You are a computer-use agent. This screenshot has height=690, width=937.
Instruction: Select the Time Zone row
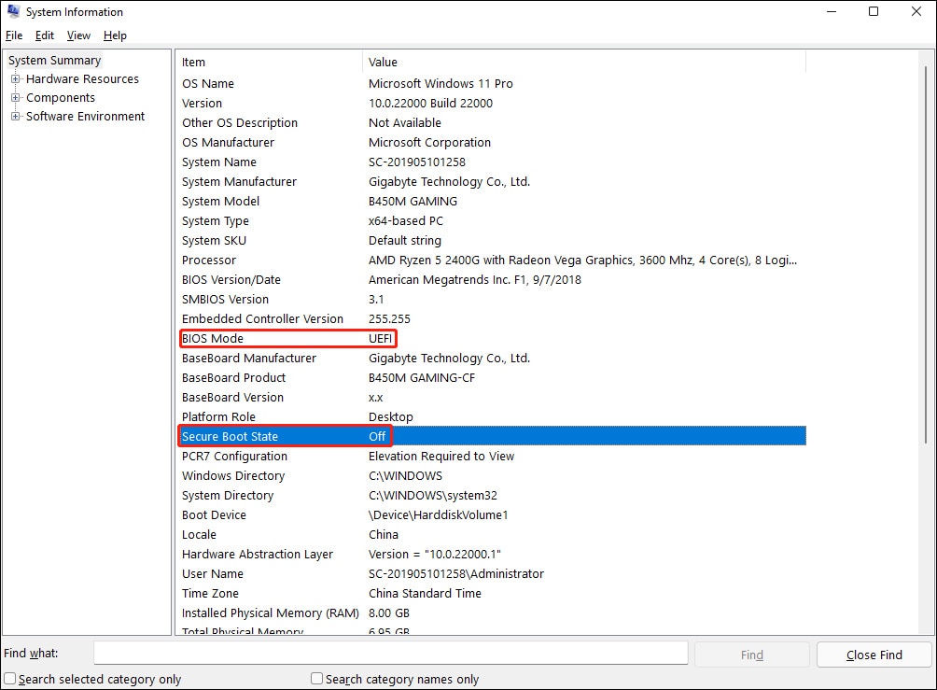click(492, 593)
